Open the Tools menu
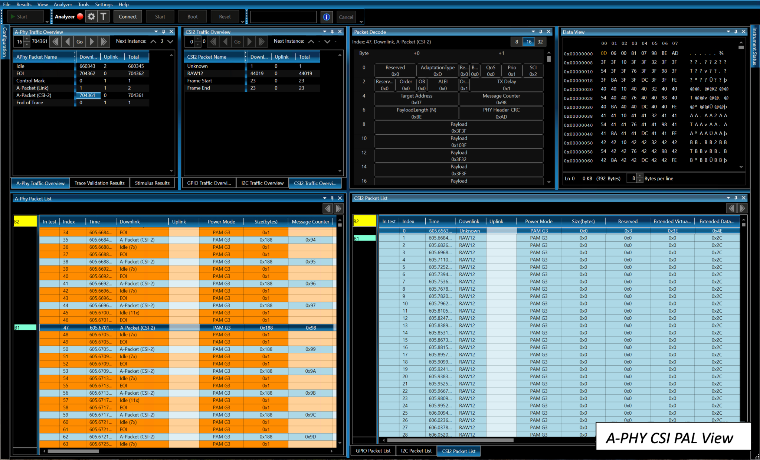760x460 pixels. click(x=83, y=4)
